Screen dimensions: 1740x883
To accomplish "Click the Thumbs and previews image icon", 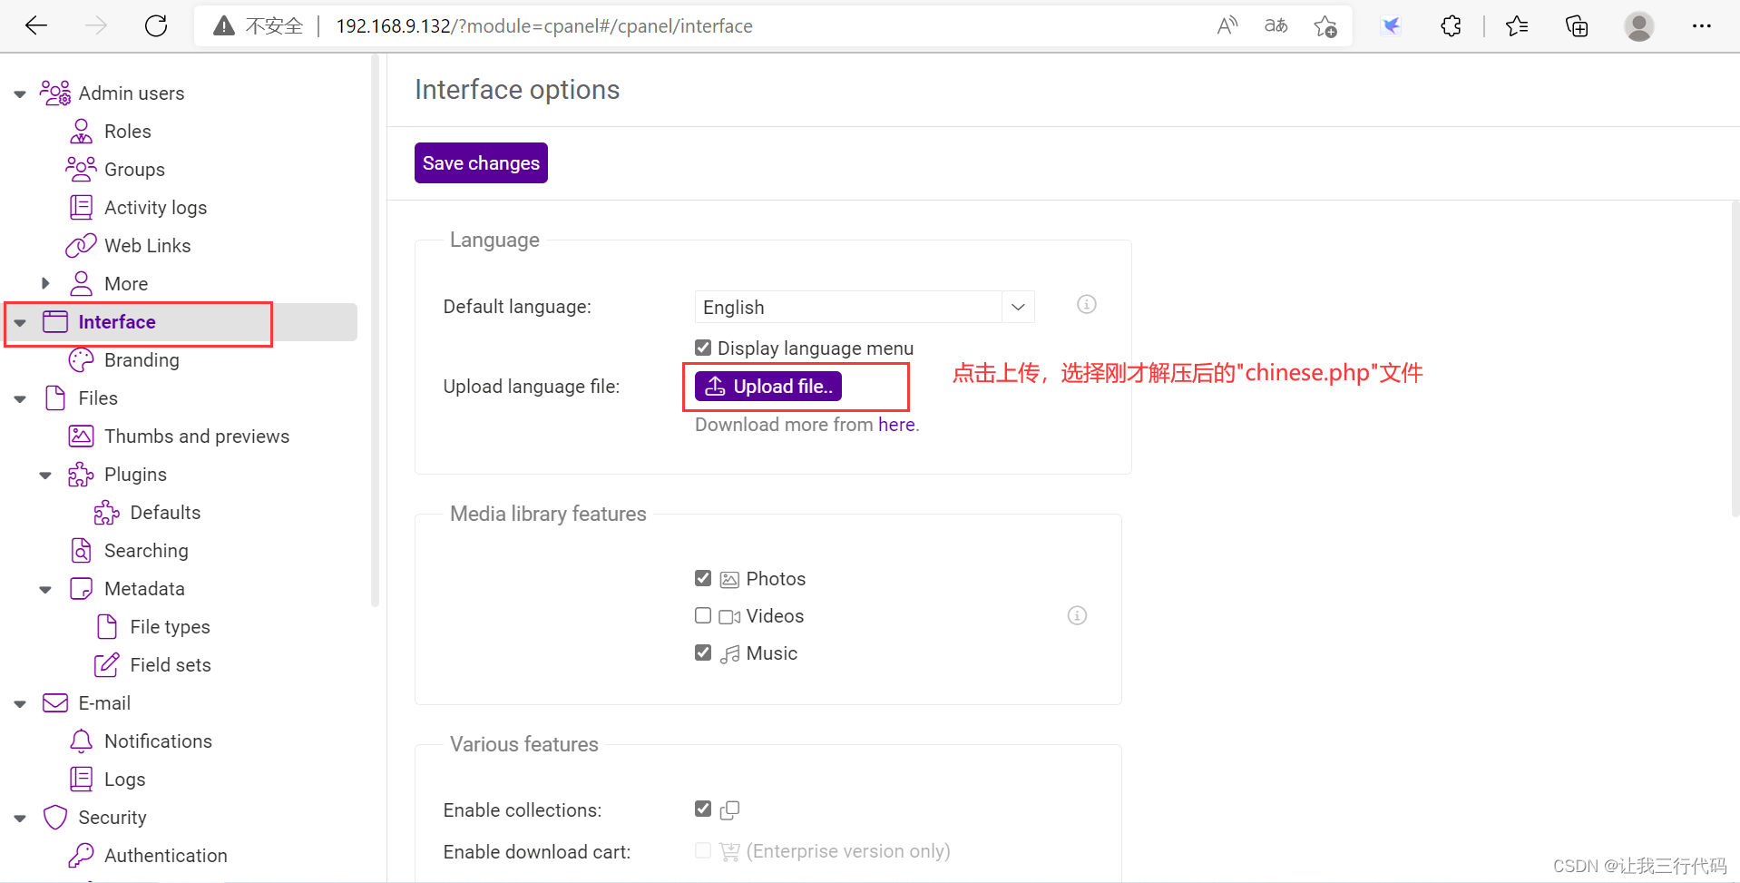I will [81, 437].
